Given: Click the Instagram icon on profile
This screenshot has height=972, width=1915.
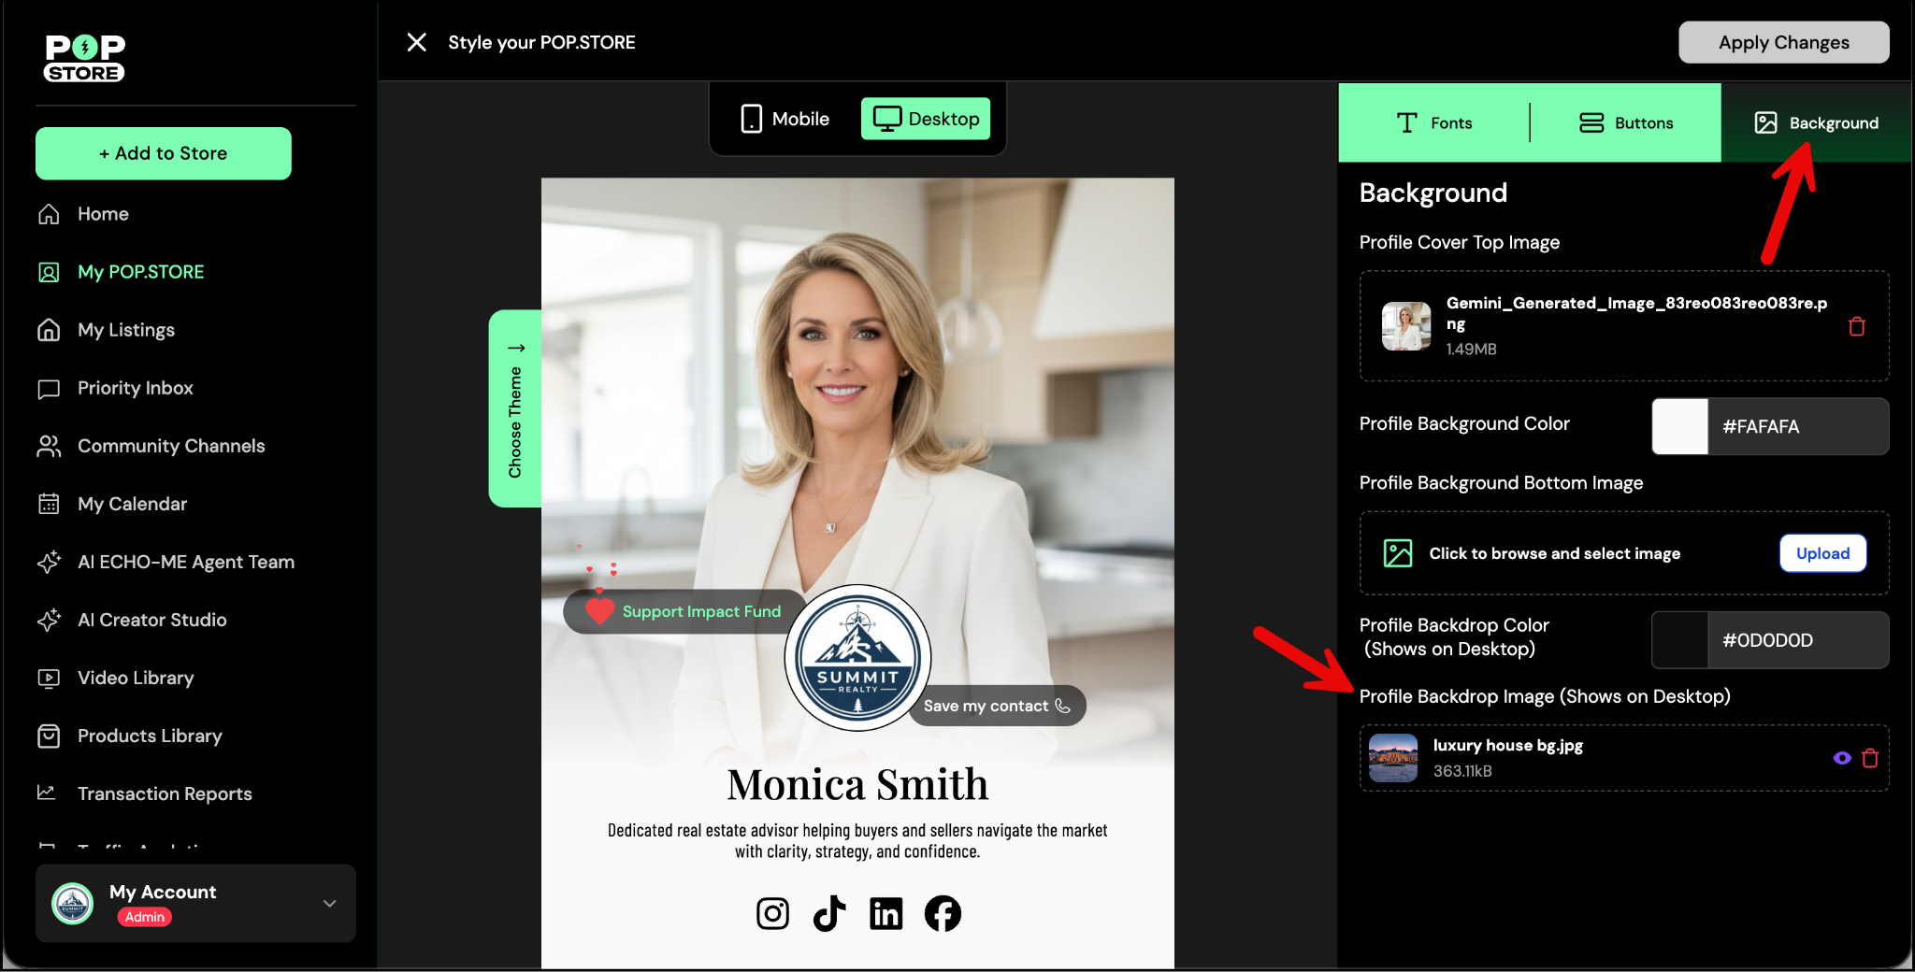Looking at the screenshot, I should point(772,913).
